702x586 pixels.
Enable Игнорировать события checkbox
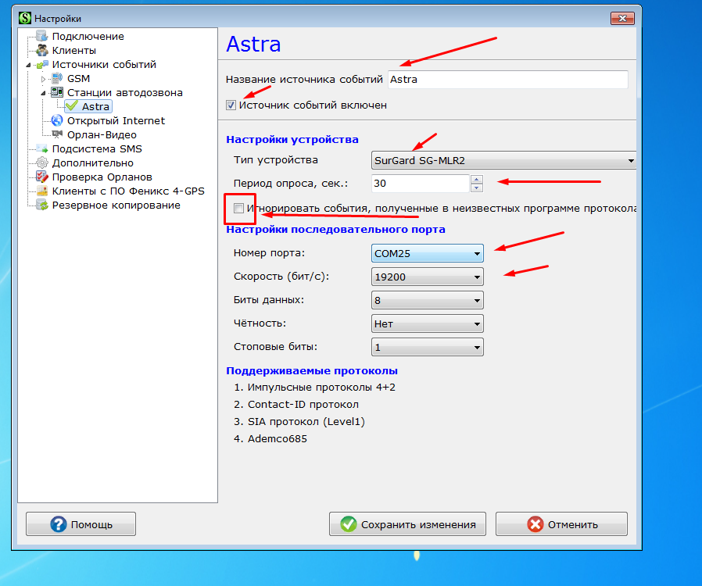pyautogui.click(x=238, y=208)
